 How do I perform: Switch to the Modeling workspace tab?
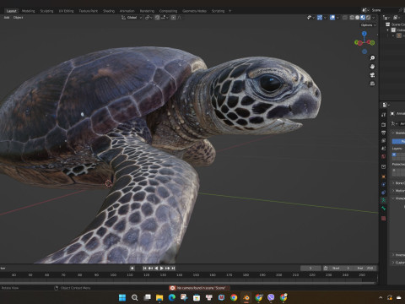[x=28, y=11]
